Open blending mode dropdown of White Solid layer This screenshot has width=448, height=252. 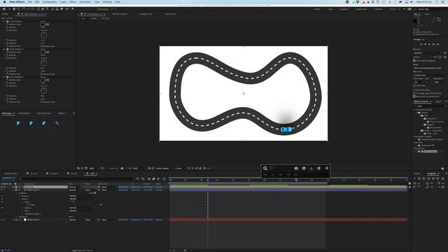click(74, 220)
